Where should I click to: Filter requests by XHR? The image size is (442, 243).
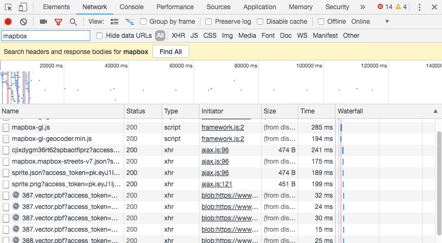(178, 36)
